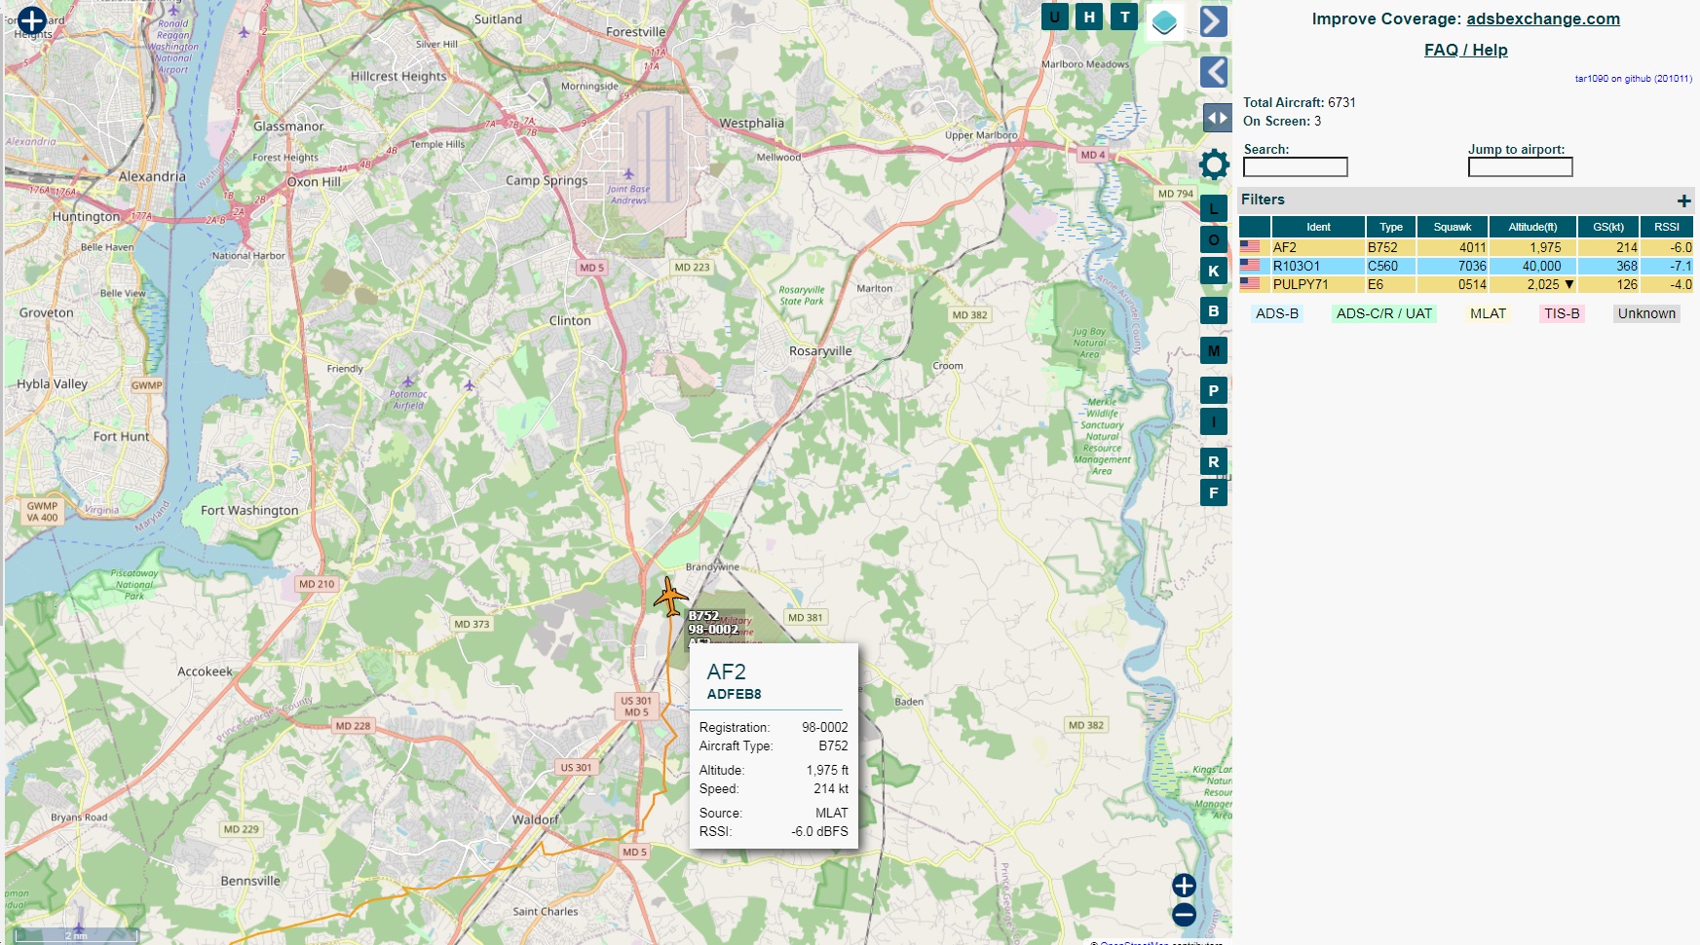Toggle the P map option button
This screenshot has width=1700, height=945.
(1213, 391)
